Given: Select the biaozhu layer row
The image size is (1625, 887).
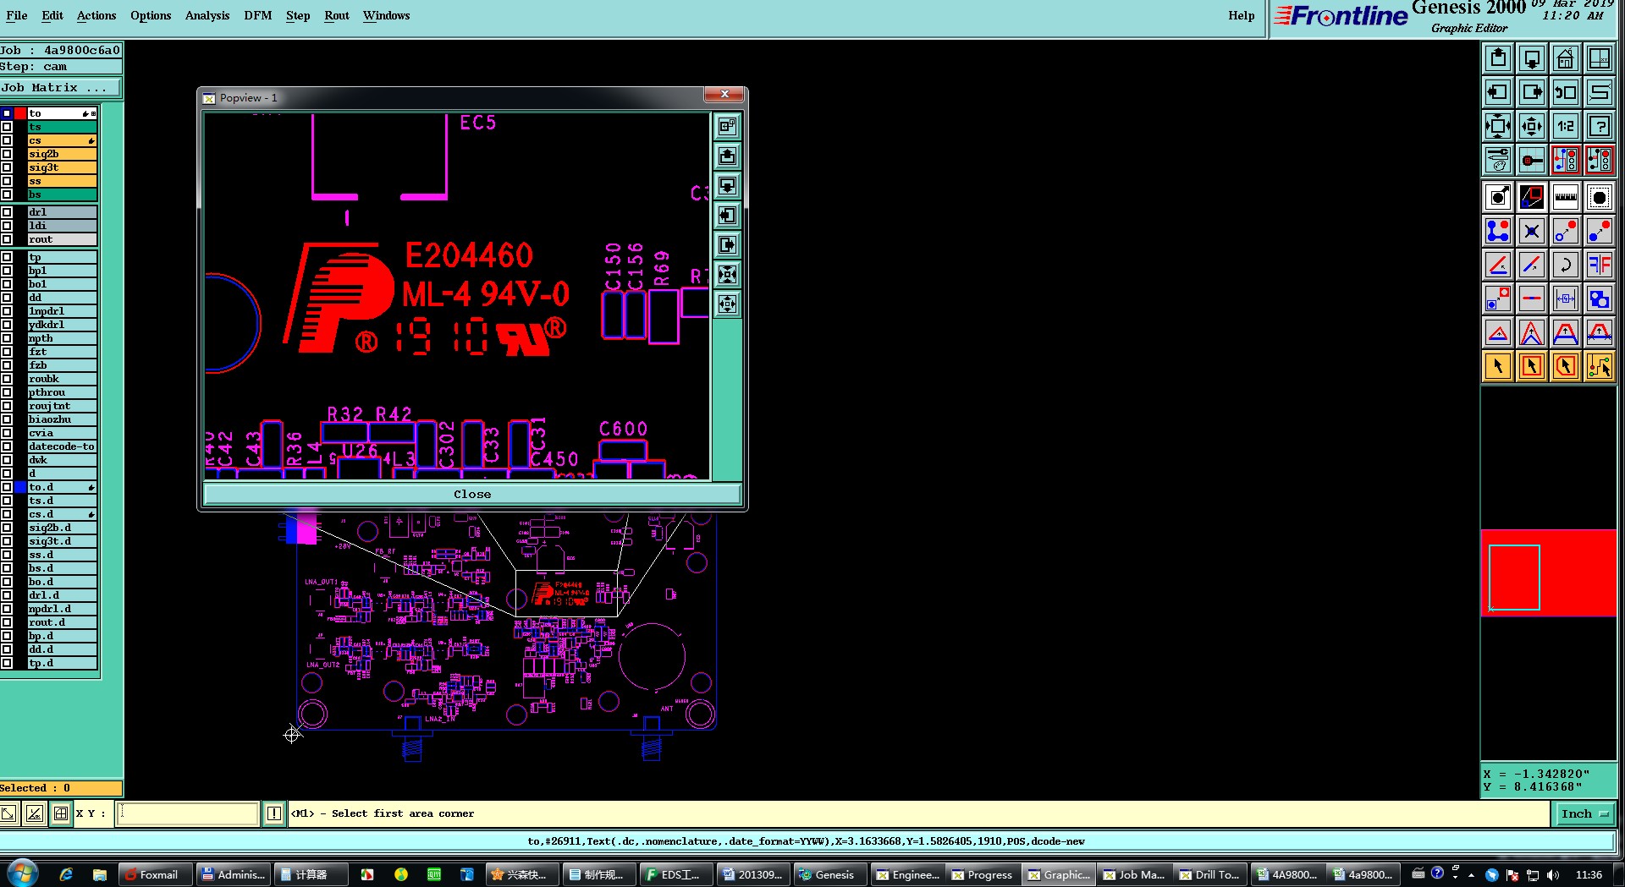Looking at the screenshot, I should (62, 419).
